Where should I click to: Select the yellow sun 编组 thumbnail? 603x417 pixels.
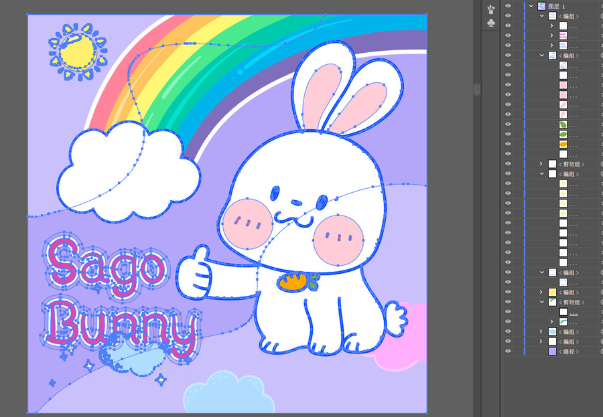[x=552, y=292]
